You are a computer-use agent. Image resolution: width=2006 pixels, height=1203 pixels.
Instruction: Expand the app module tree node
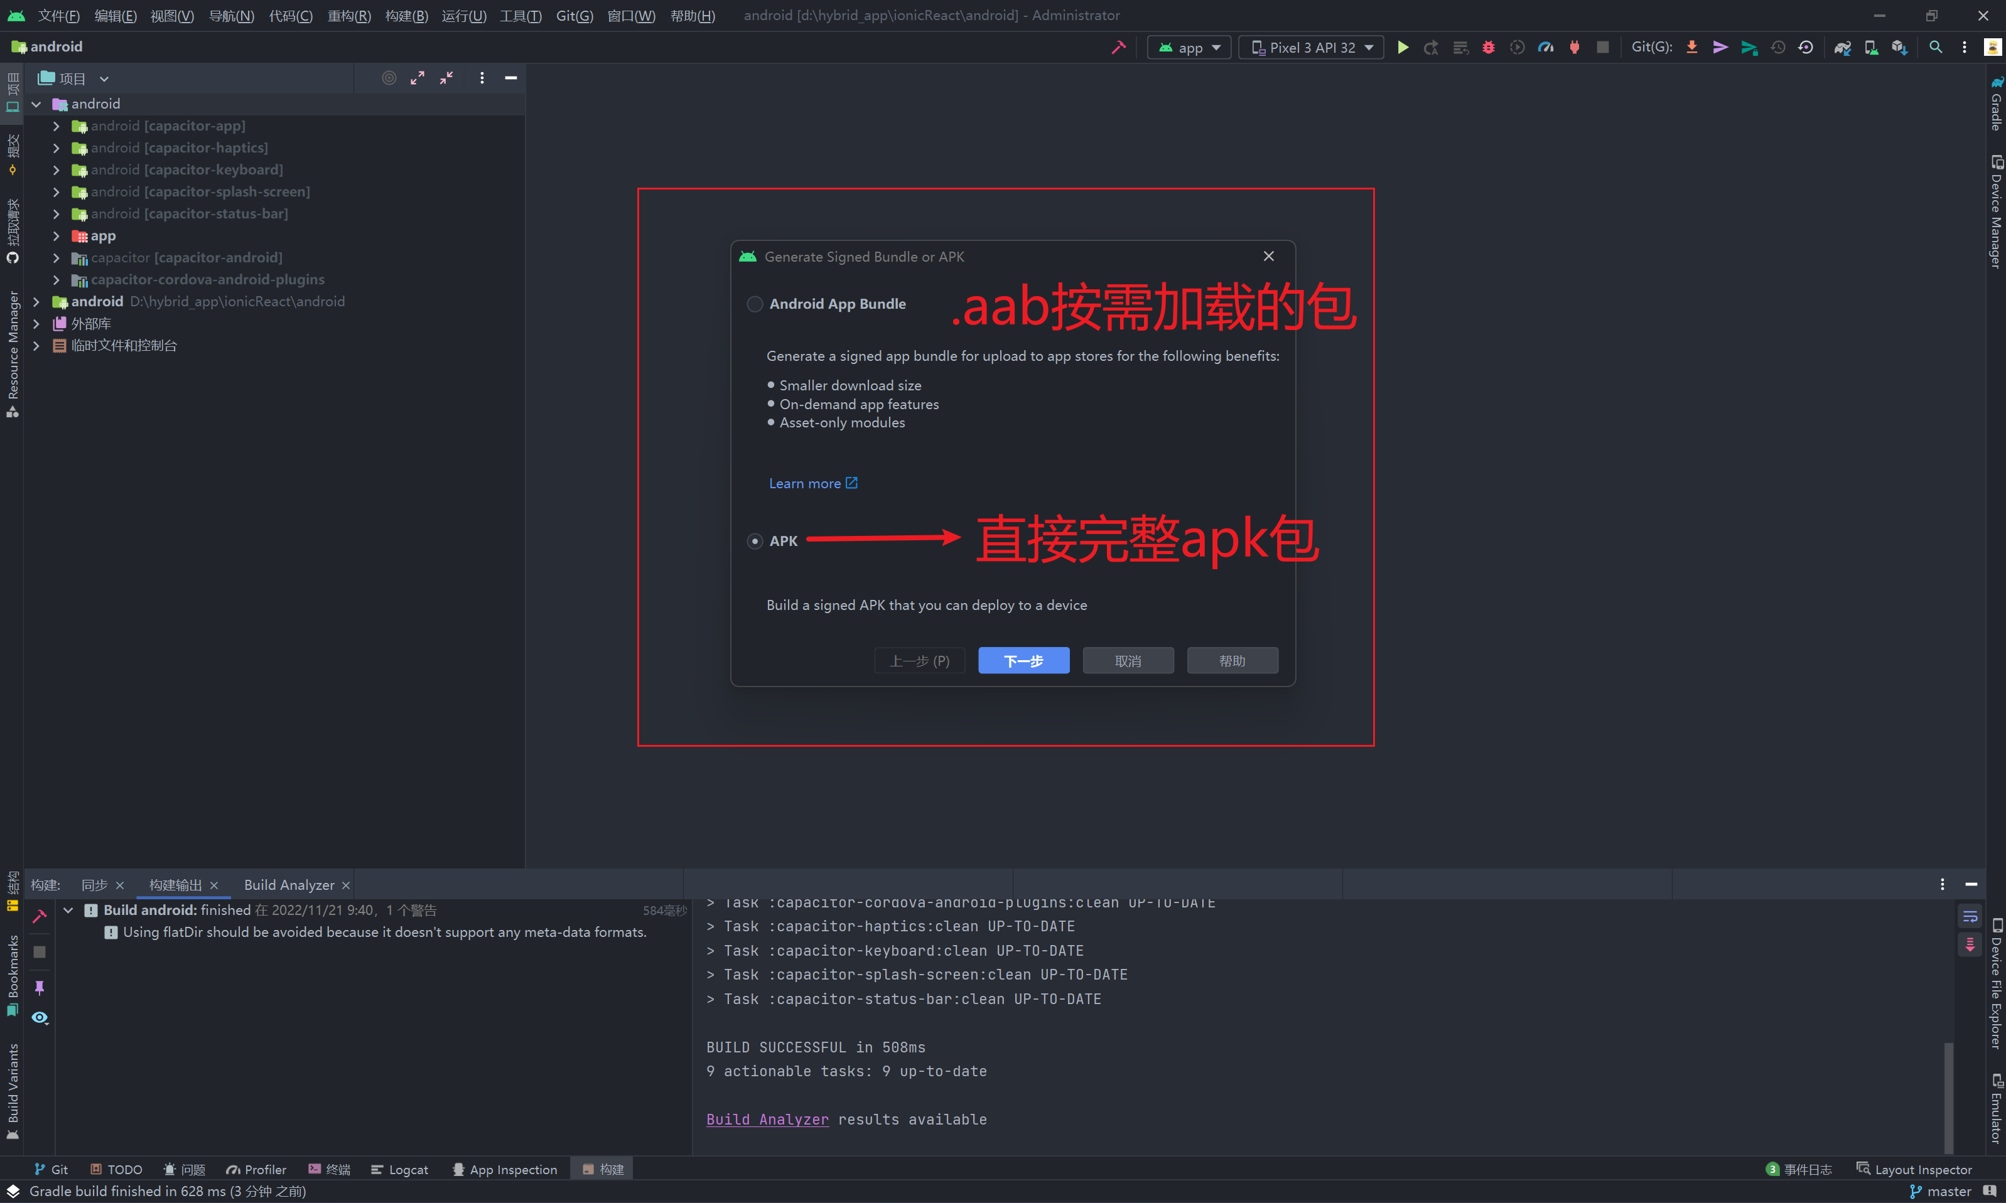56,236
